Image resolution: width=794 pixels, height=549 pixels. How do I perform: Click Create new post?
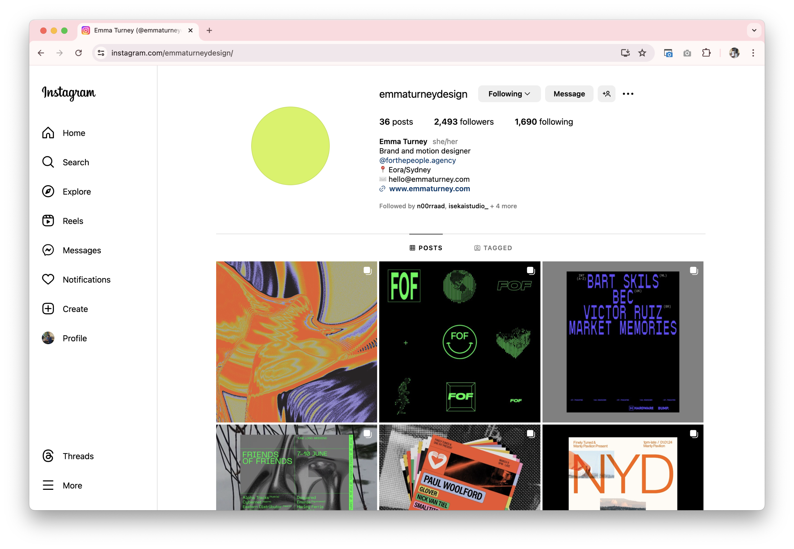[65, 309]
